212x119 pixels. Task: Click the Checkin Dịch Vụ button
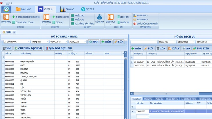28,48
